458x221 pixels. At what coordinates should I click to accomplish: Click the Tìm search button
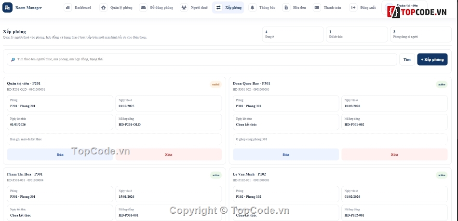(x=407, y=59)
